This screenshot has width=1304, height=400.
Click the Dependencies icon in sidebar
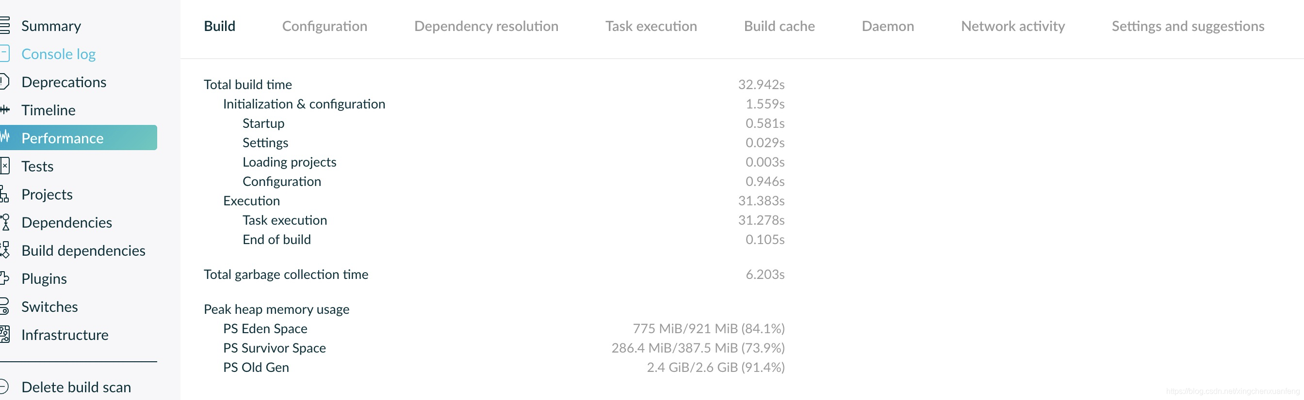5,222
